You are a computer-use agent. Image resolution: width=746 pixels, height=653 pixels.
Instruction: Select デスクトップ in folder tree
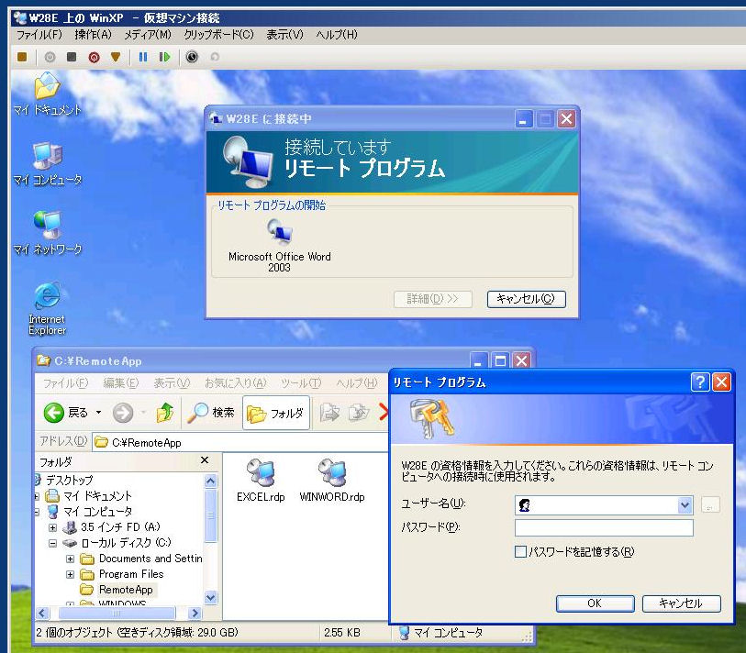click(69, 480)
